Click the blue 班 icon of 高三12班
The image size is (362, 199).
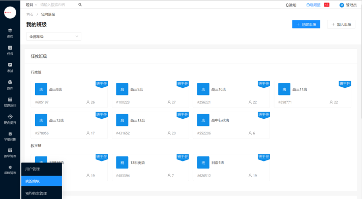pos(41,120)
